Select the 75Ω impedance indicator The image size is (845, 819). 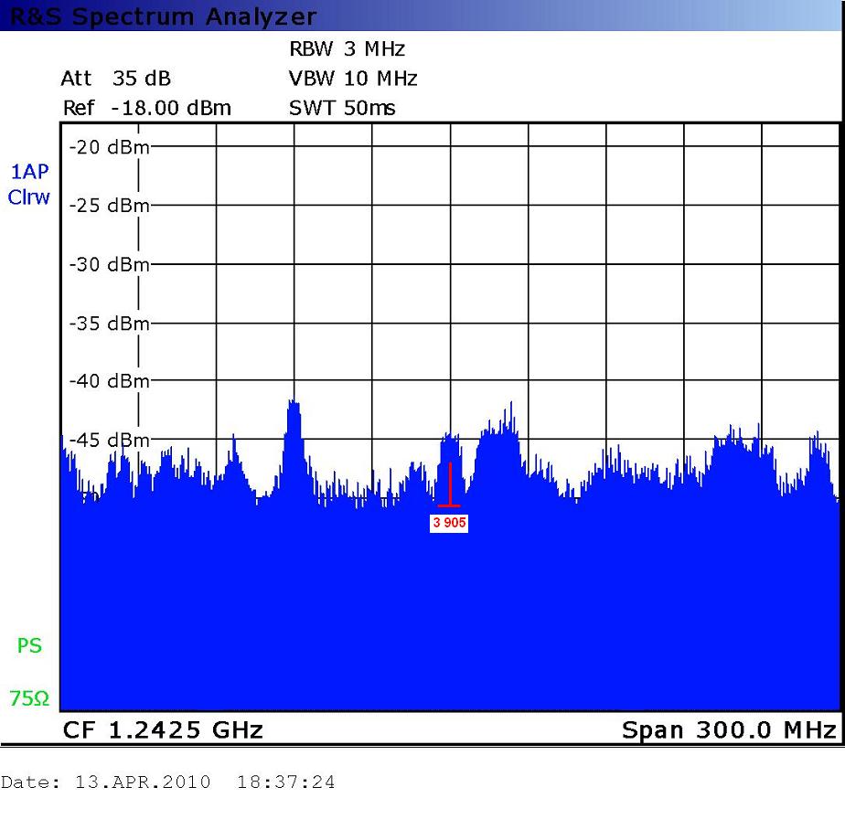coord(29,698)
